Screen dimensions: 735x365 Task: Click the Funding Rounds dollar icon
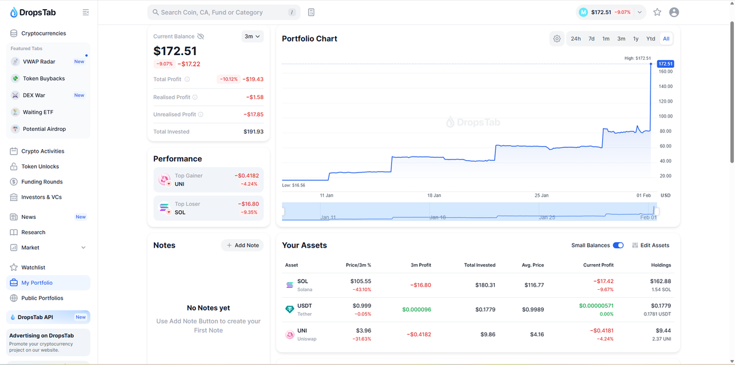(x=13, y=182)
